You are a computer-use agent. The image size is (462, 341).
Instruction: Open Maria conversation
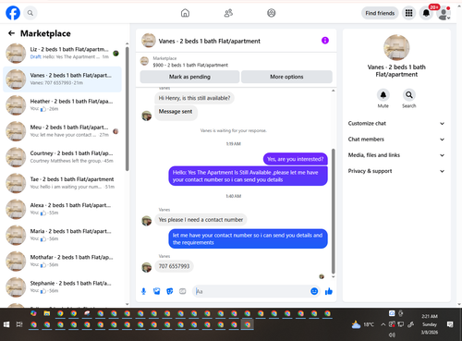click(63, 235)
